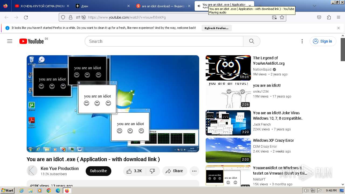The image size is (345, 194).
Task: Open Legend of YouAreAnIdiot thumbnail 18:01
Action: (x=228, y=68)
